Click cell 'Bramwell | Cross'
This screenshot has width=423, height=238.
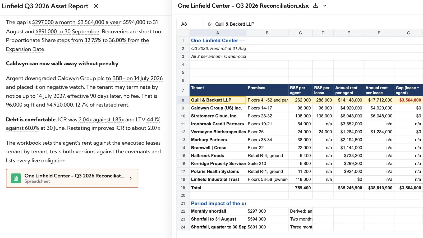click(218, 148)
